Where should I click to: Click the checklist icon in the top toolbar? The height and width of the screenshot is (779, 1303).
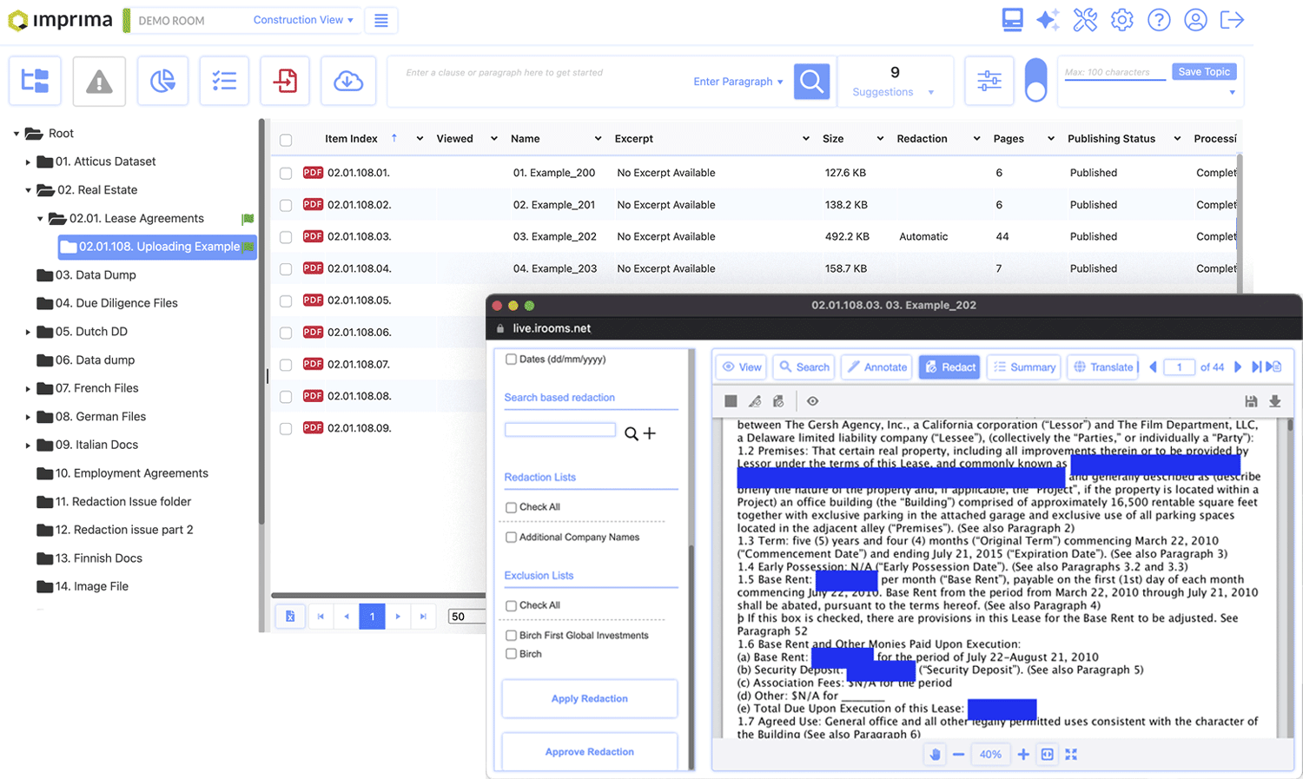[x=224, y=80]
